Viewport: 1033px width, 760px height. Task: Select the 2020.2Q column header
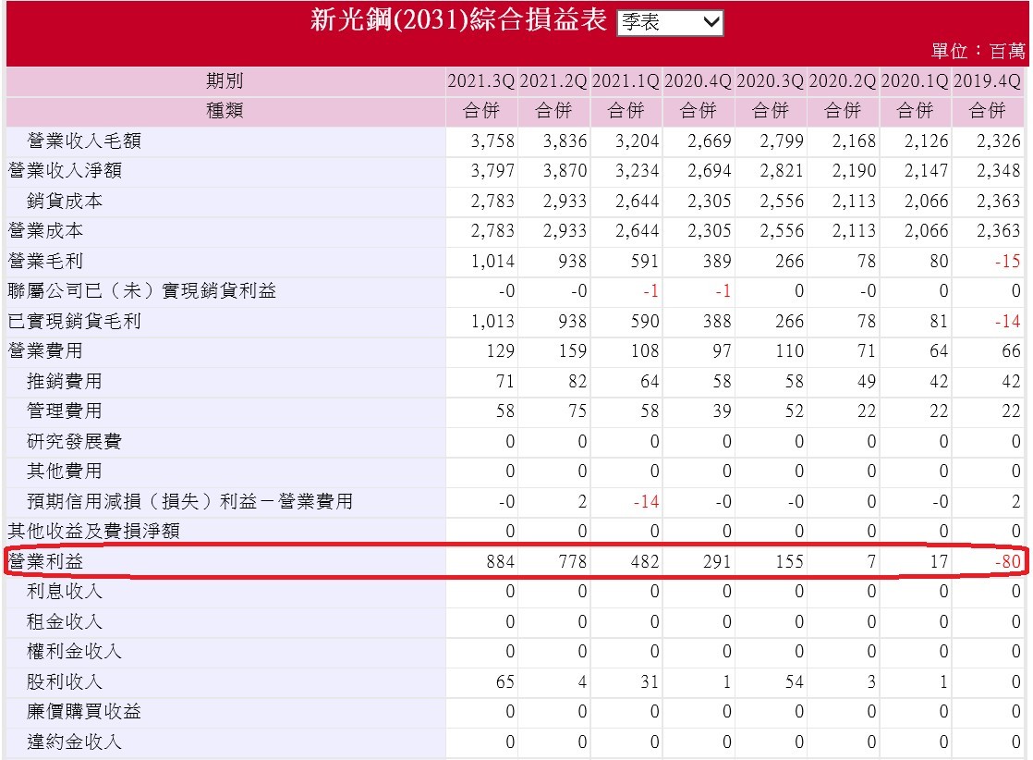click(843, 81)
